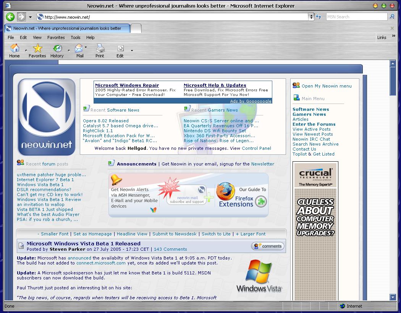The image size is (401, 313).
Task: Click the article document icon
Action: [21, 246]
